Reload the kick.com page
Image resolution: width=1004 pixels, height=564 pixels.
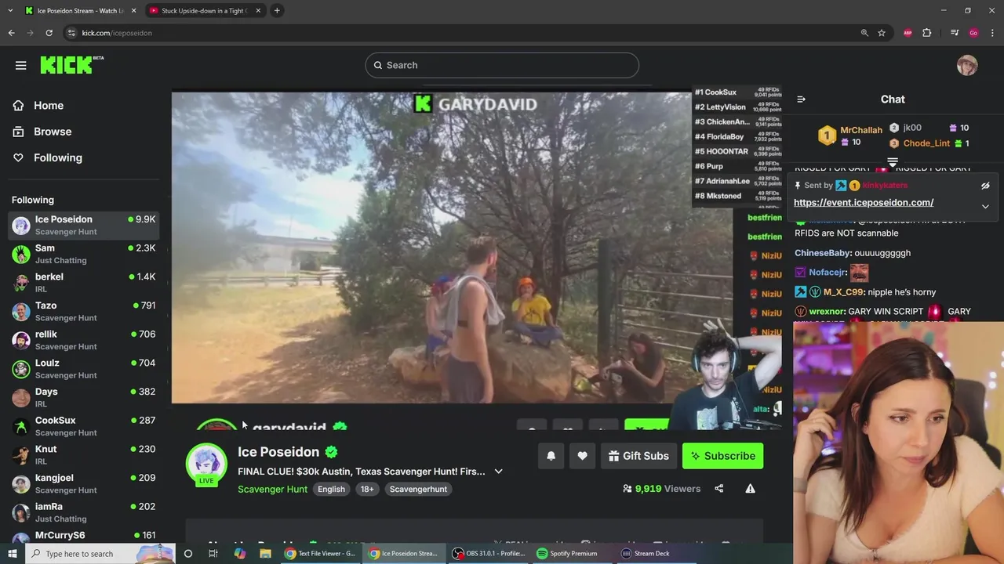click(x=49, y=33)
